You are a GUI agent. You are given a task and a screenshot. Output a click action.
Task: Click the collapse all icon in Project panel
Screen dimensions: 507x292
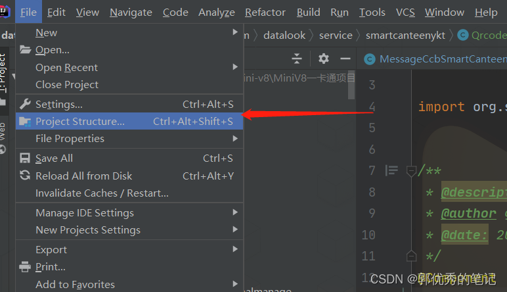[297, 59]
